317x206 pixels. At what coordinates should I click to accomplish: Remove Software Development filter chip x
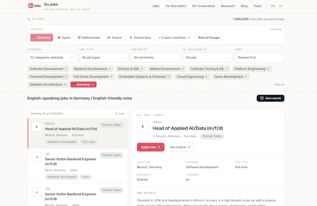66,69
